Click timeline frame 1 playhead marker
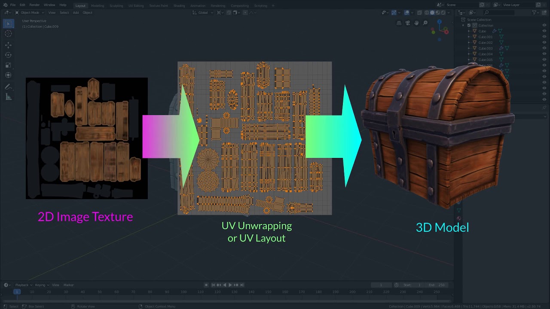The width and height of the screenshot is (550, 309). (17, 292)
